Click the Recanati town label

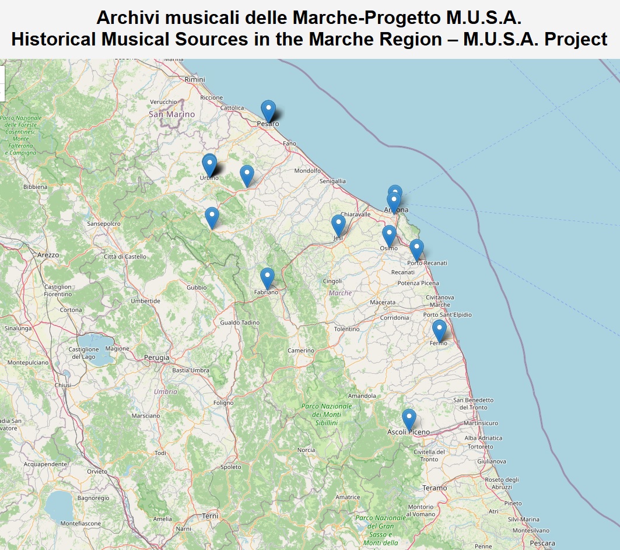pos(403,272)
